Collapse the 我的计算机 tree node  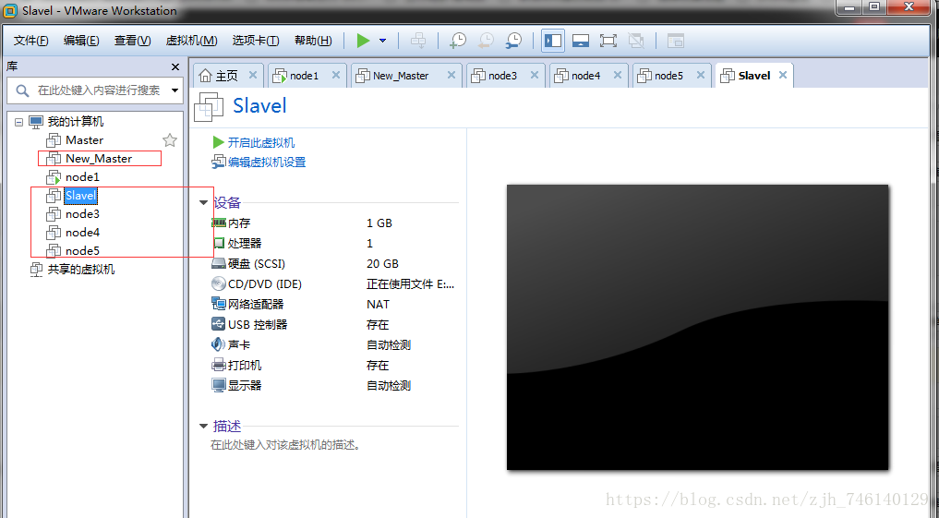point(18,122)
